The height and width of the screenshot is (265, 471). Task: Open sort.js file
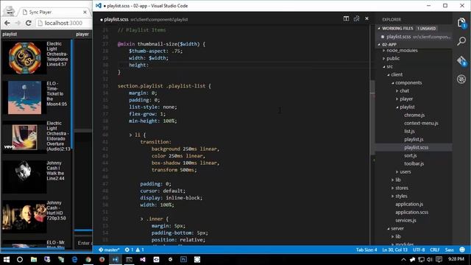(x=411, y=155)
